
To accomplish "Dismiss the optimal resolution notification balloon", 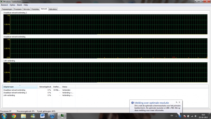I will click(x=179, y=102).
